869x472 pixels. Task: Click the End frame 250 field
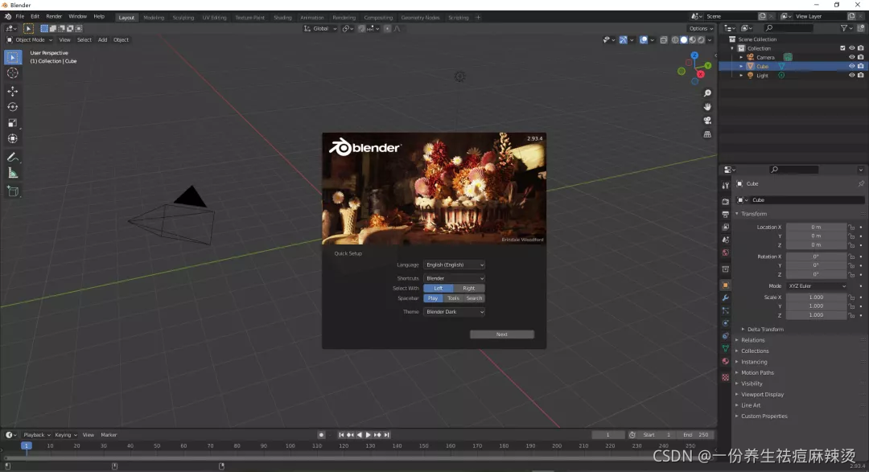[x=695, y=435]
